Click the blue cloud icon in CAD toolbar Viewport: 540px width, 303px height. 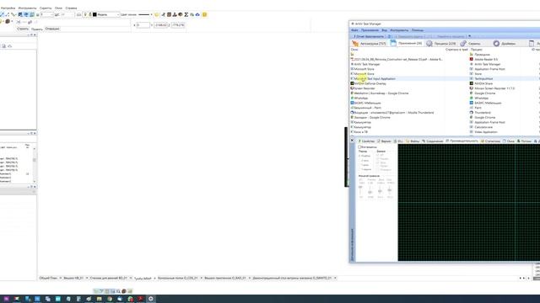point(197,15)
